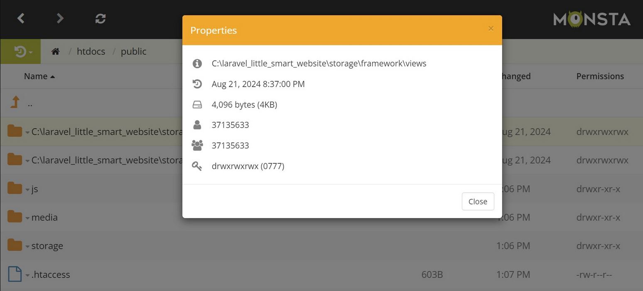Go to the home directory icon
This screenshot has height=291, width=643.
55,51
